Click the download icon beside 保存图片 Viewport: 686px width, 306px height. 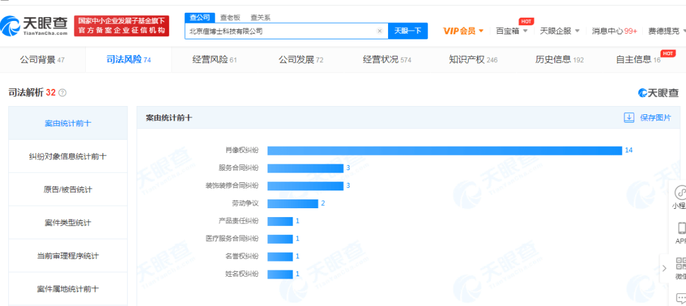coord(629,117)
